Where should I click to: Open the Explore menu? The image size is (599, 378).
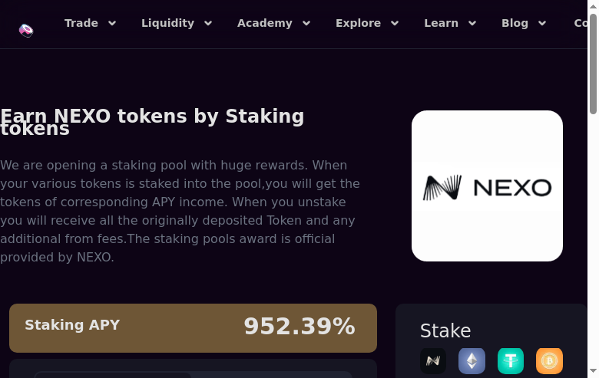pos(358,23)
